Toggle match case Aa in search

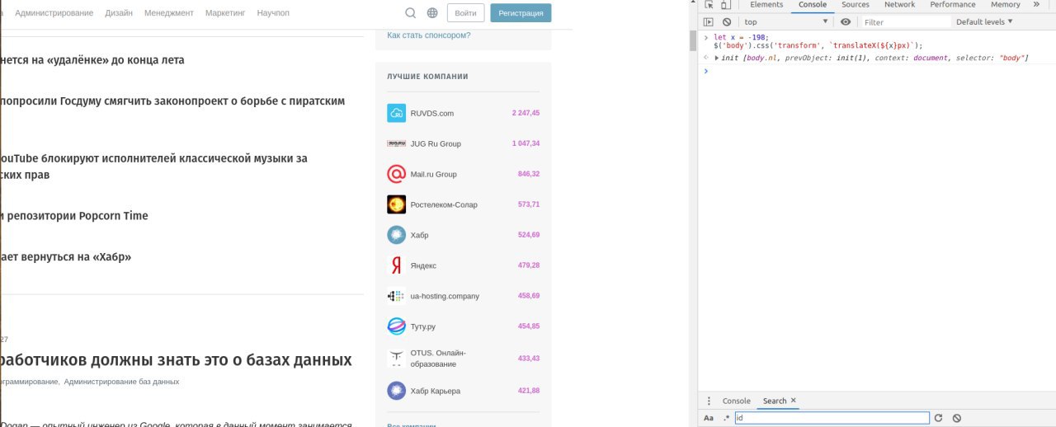(709, 418)
